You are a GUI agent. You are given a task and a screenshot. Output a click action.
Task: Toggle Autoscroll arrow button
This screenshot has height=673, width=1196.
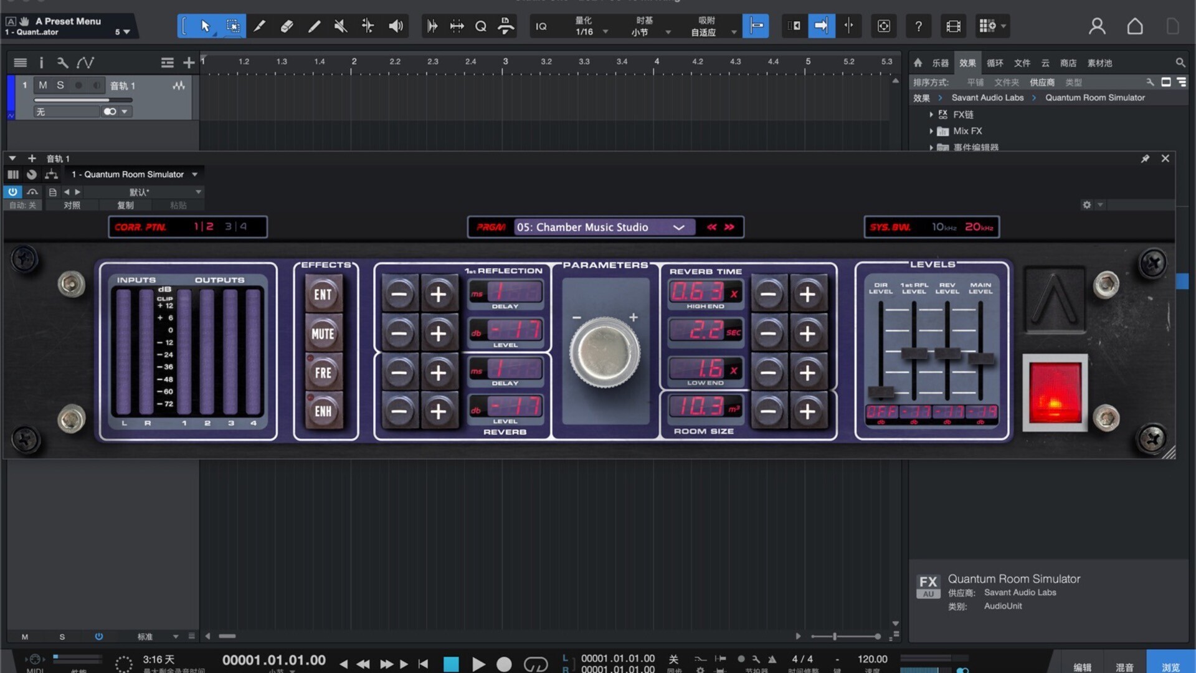[822, 26]
